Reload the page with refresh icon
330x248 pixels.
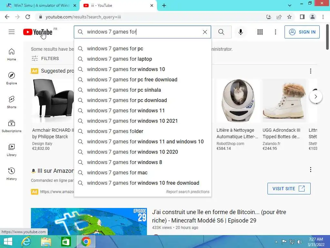28,17
